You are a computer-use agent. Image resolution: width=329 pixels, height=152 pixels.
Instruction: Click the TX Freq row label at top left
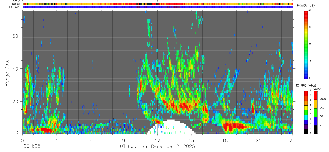click(x=15, y=7)
